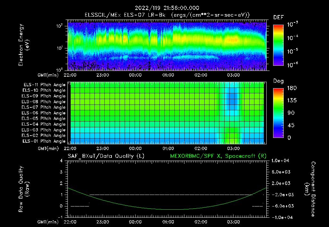Click 00:00 label under the data quality panel
Image resolution: width=329 pixels, height=227 pixels.
(135, 222)
